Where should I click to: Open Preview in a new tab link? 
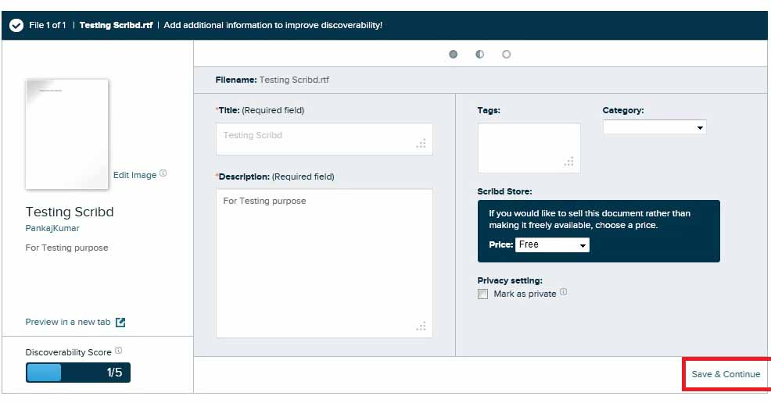click(68, 322)
